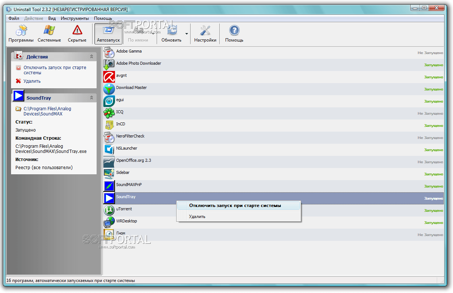Select the uTorrent icon
453x293 pixels.
109,210
